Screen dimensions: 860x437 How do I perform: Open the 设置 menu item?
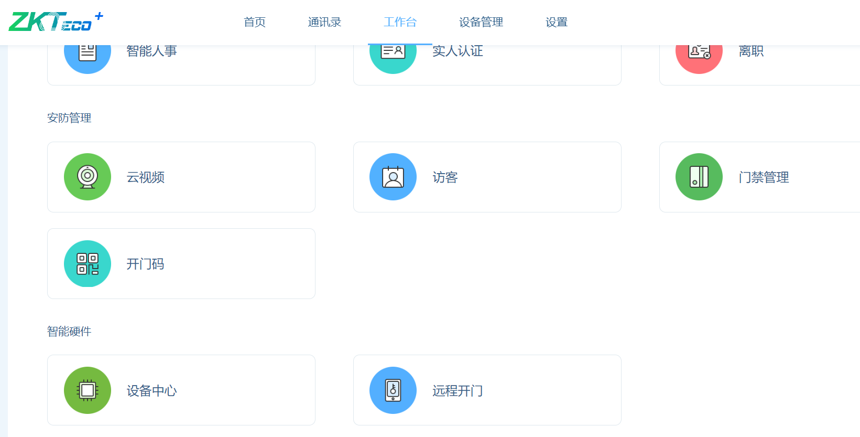coord(556,22)
